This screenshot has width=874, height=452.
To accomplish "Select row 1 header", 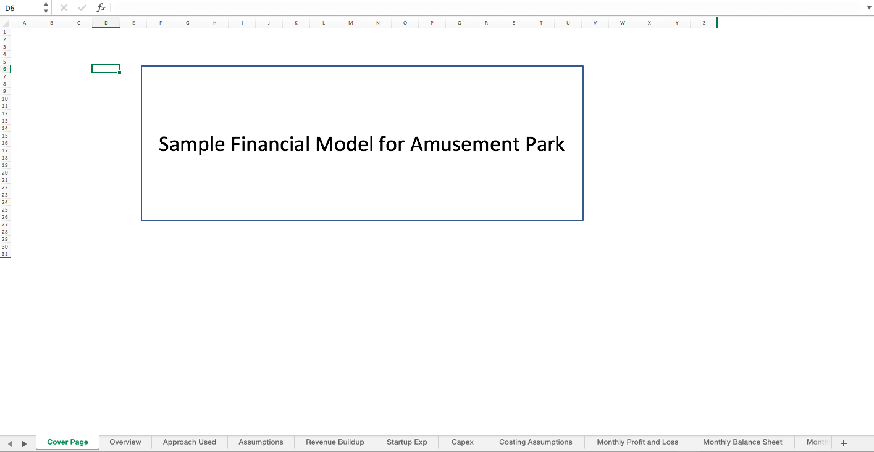I will (5, 32).
